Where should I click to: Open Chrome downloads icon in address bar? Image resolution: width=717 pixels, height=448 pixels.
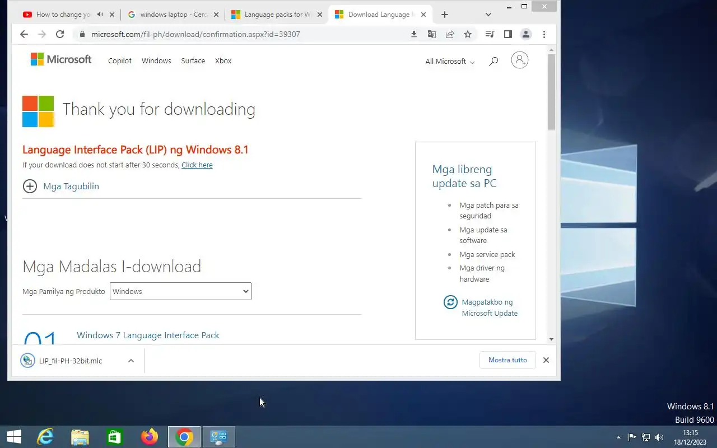point(414,34)
